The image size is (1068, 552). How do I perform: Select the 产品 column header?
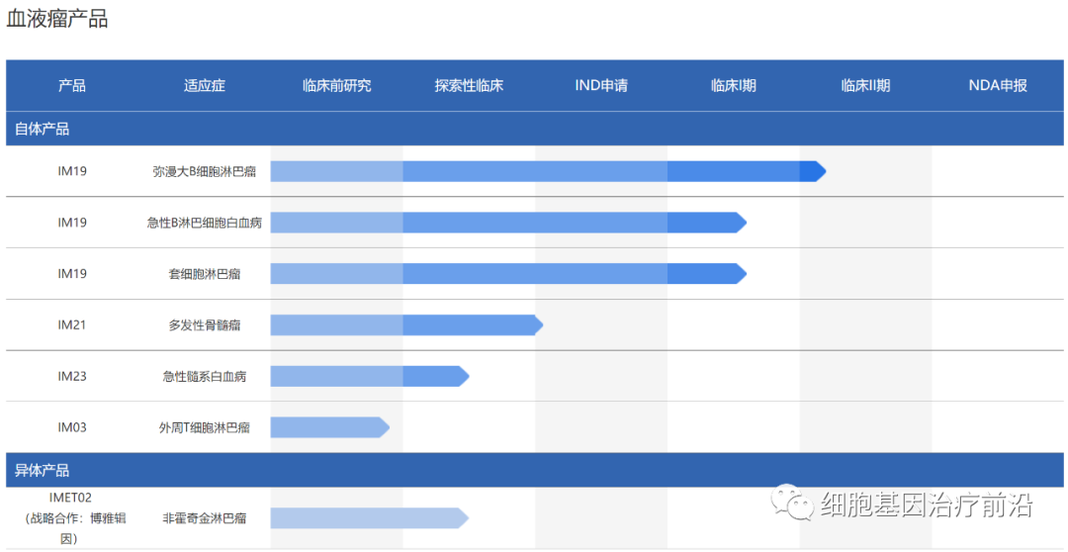click(x=72, y=86)
